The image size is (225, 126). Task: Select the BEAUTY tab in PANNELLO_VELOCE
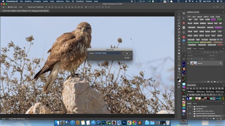200,17
